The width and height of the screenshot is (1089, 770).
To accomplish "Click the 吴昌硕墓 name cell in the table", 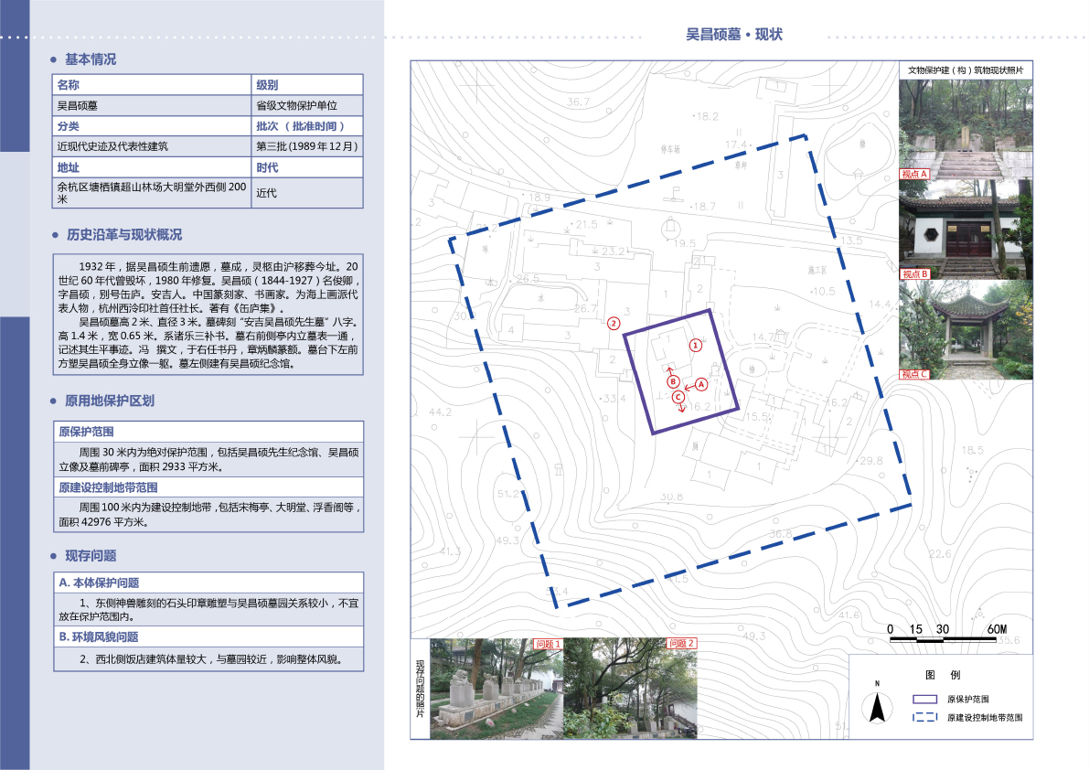I will click(152, 105).
